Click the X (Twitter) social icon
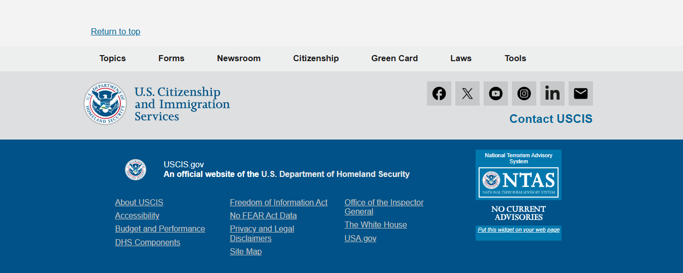Viewport: 683px width, 273px height. pos(467,94)
